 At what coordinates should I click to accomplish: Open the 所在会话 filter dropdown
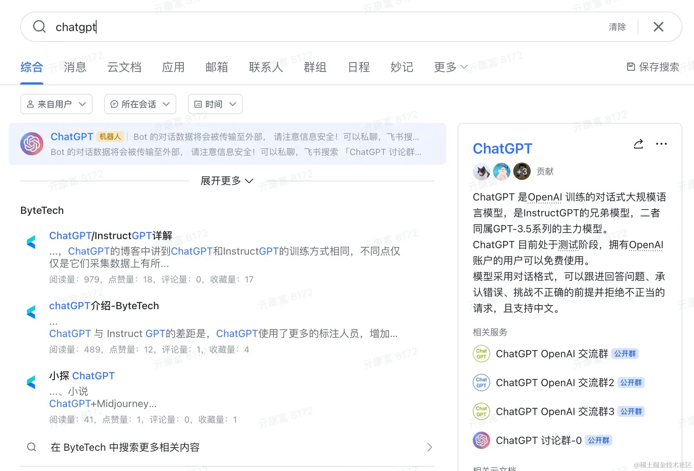[140, 104]
